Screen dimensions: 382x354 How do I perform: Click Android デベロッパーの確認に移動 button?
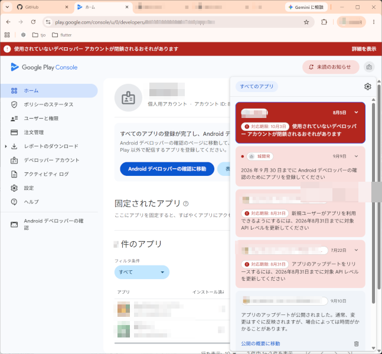pyautogui.click(x=167, y=169)
